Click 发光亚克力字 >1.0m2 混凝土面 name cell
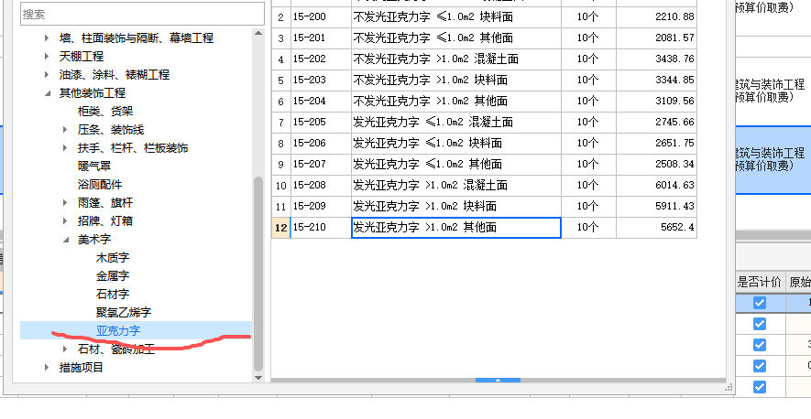811x419 pixels. [456, 185]
